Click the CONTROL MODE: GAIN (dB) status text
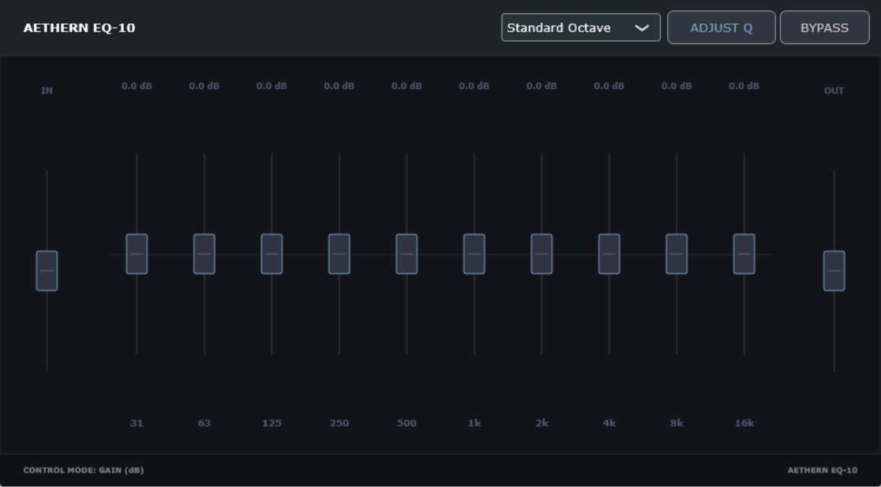The height and width of the screenshot is (487, 881). coord(84,471)
